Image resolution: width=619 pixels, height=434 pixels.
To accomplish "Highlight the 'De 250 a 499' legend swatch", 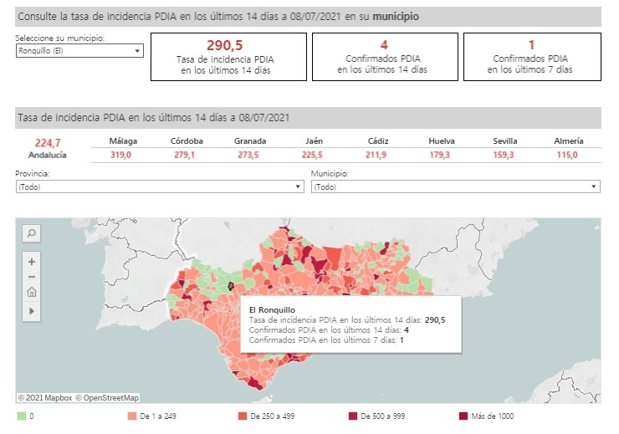I will 242,416.
